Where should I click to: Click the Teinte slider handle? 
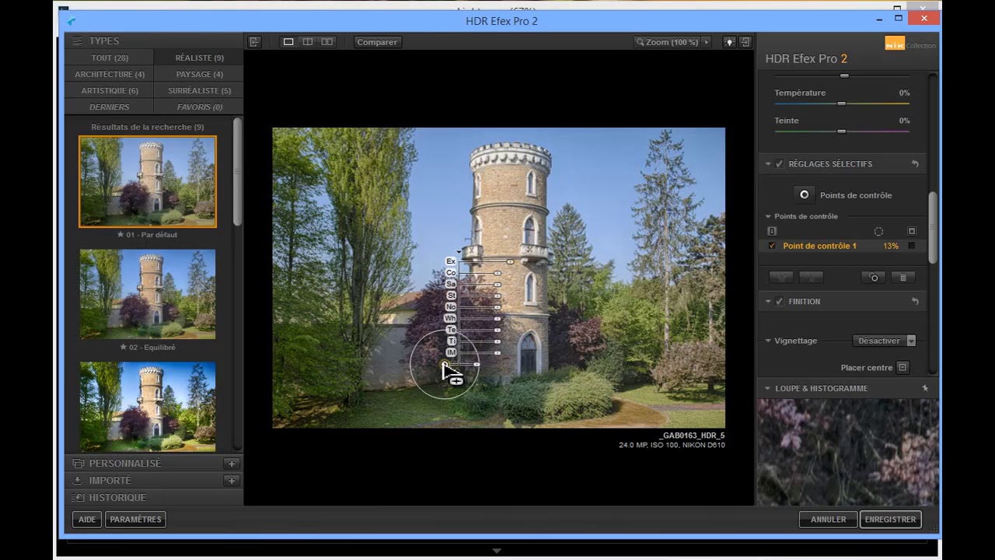(x=841, y=131)
